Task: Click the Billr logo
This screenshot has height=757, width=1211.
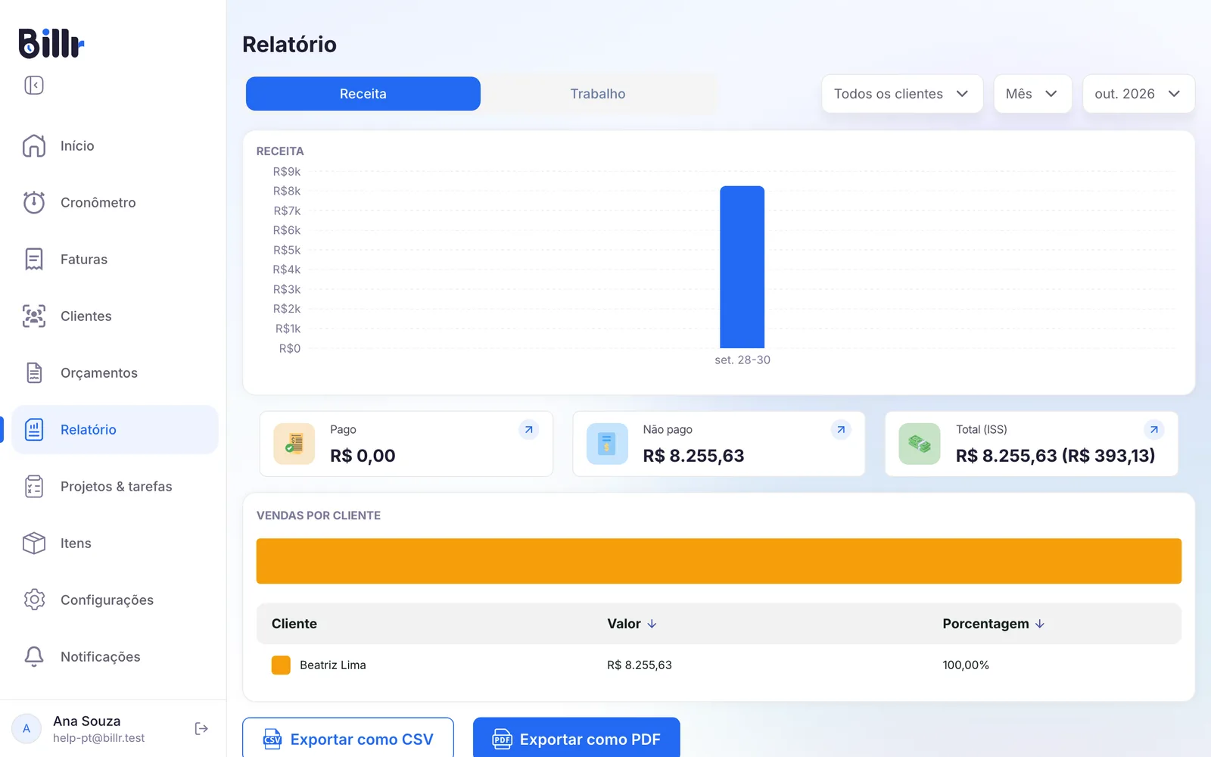Action: coord(51,43)
